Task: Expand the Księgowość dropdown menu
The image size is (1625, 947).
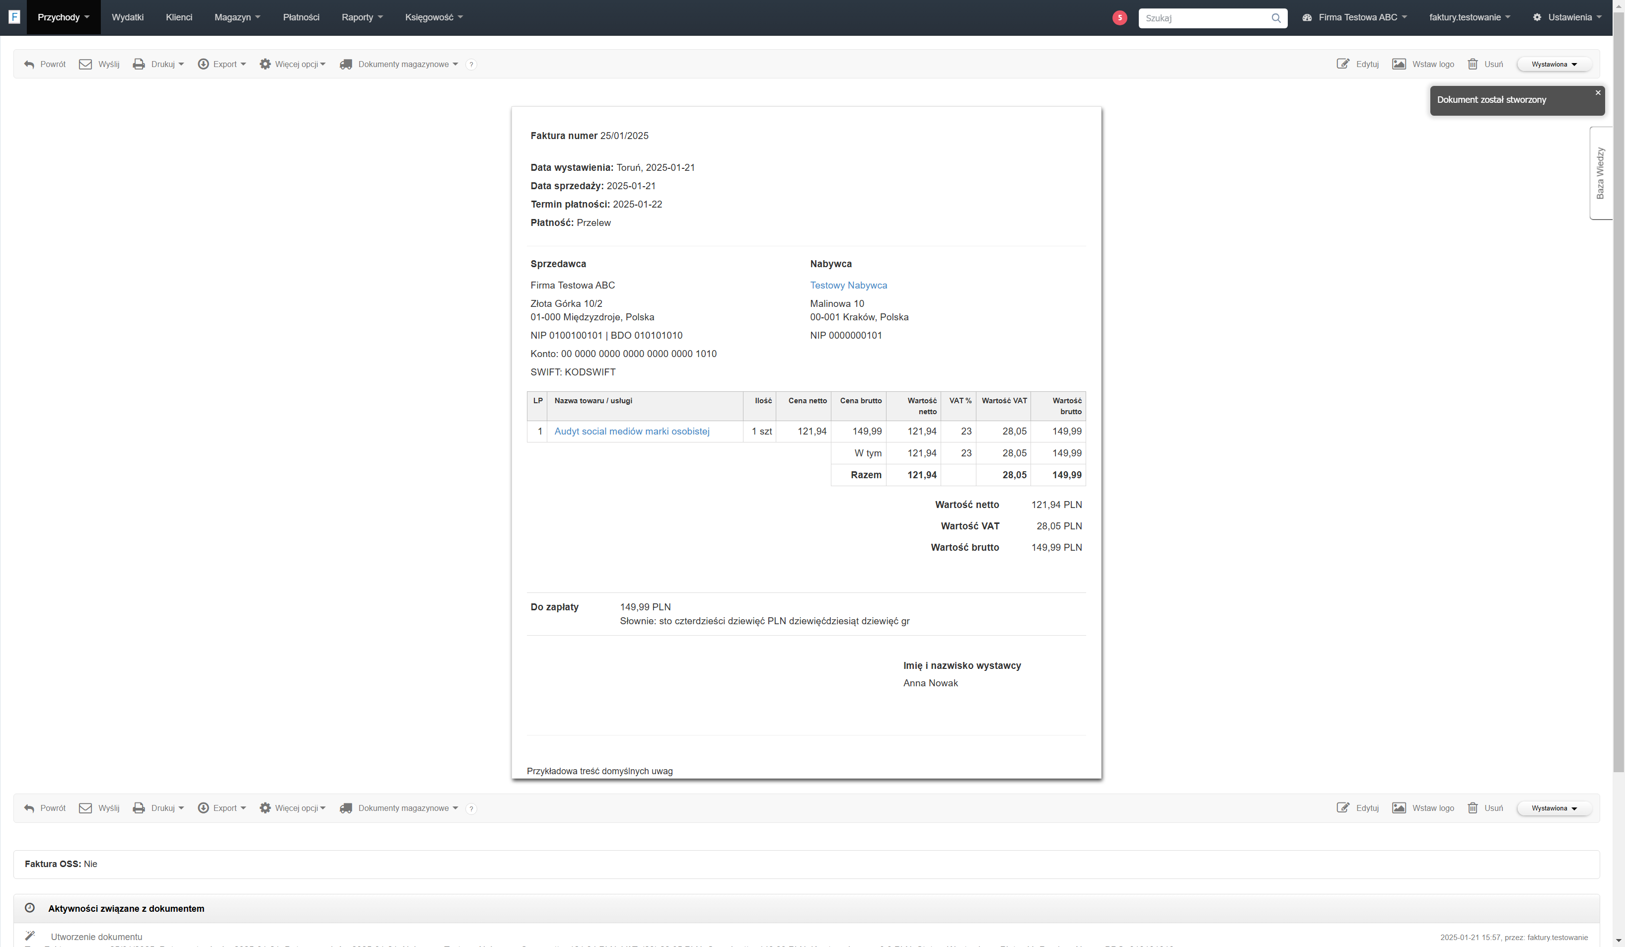Action: (x=434, y=17)
